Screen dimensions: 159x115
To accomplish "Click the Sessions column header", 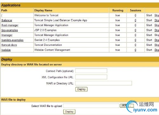I will pyautogui.click(x=135, y=11).
